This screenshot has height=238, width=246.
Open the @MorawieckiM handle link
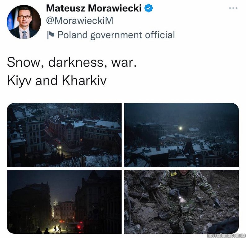click(79, 20)
